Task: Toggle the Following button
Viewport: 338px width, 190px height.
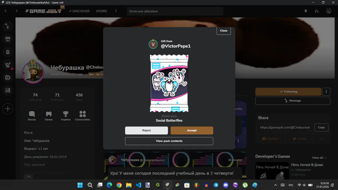Action: click(x=288, y=92)
